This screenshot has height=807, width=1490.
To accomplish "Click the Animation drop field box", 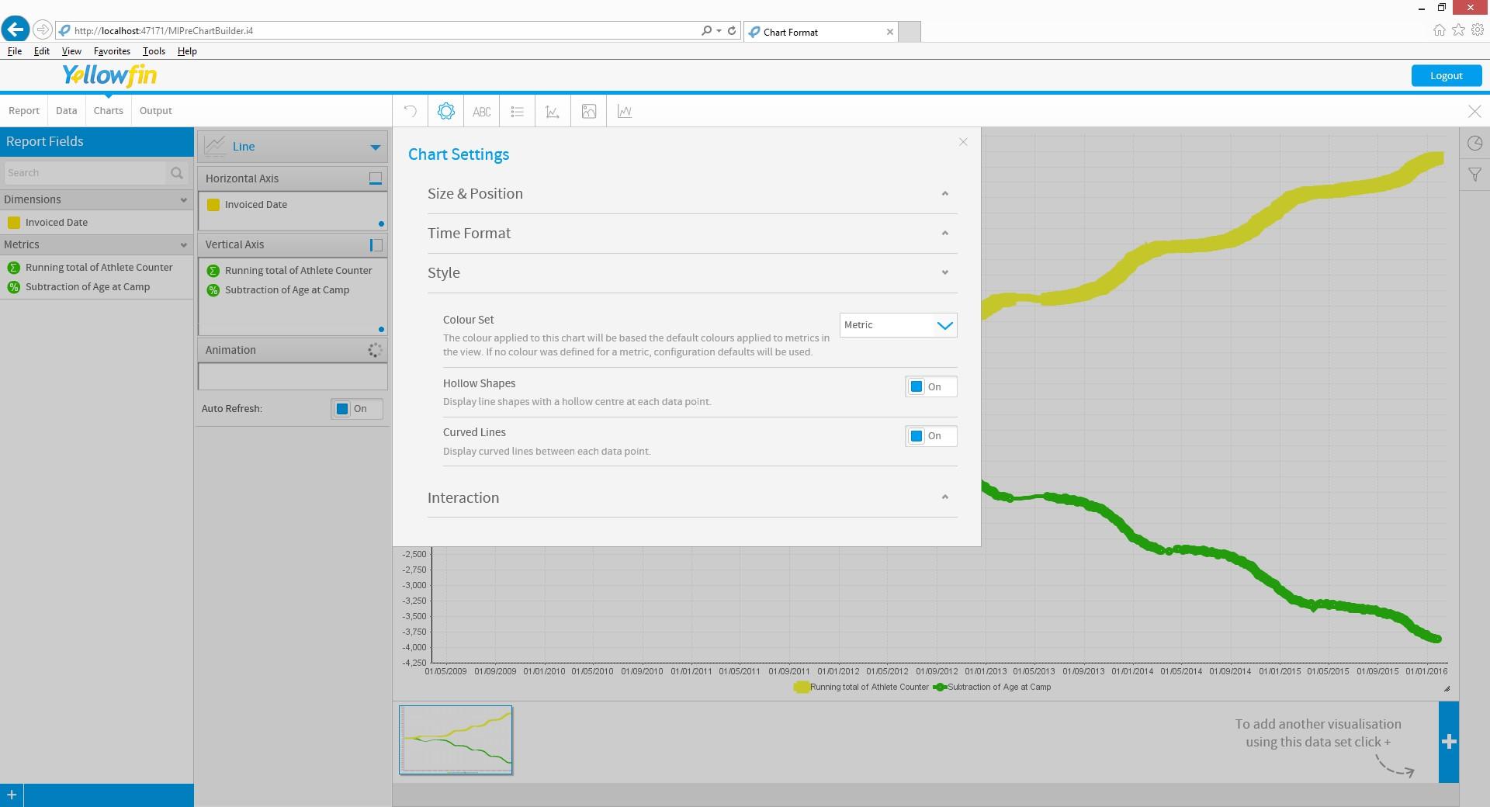I will (x=293, y=376).
